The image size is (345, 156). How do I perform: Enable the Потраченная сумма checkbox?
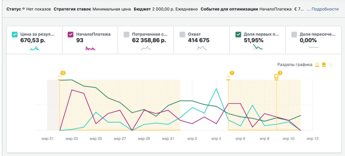126,34
